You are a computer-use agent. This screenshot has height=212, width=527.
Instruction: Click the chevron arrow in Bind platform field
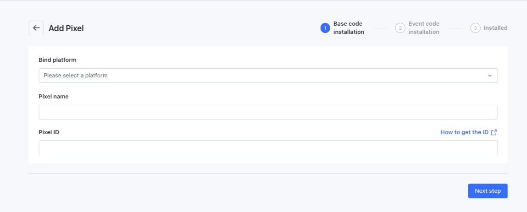489,76
